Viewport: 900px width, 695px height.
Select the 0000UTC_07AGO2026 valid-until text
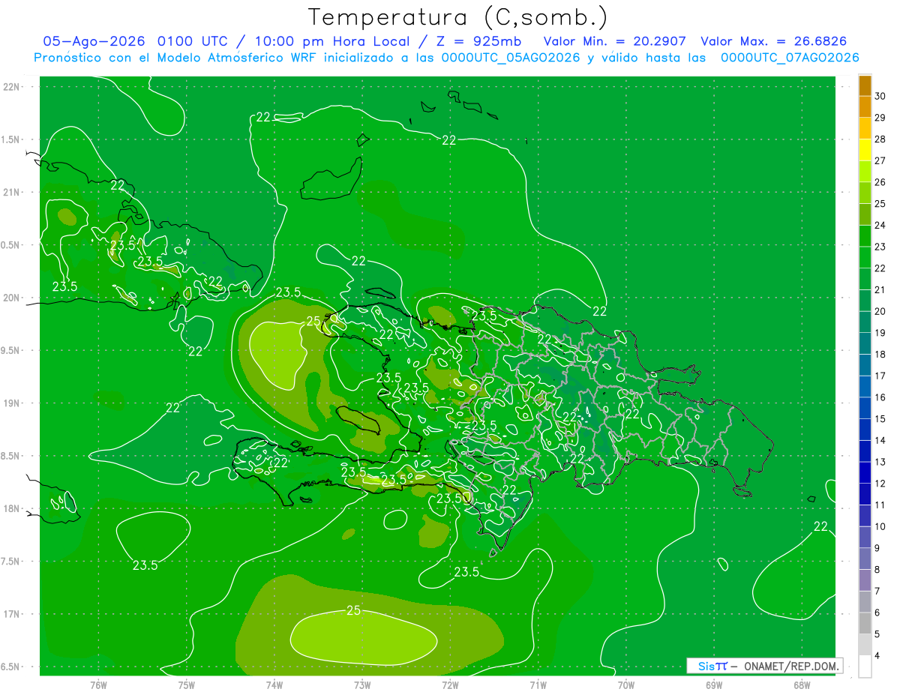[790, 58]
